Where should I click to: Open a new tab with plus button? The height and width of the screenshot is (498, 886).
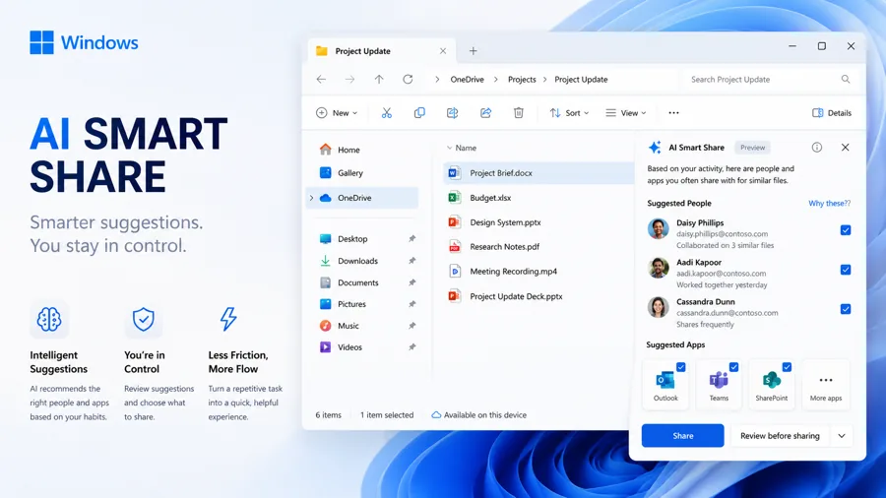tap(473, 51)
